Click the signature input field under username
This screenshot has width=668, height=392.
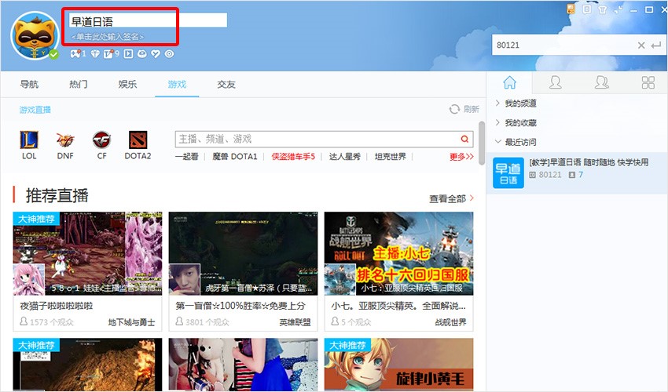(108, 37)
